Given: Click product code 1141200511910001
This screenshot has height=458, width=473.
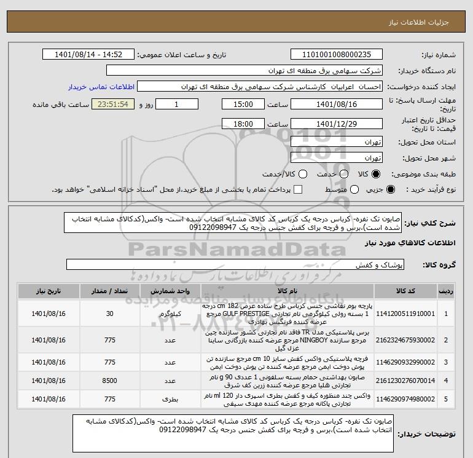Looking at the screenshot, I should click(x=405, y=314).
